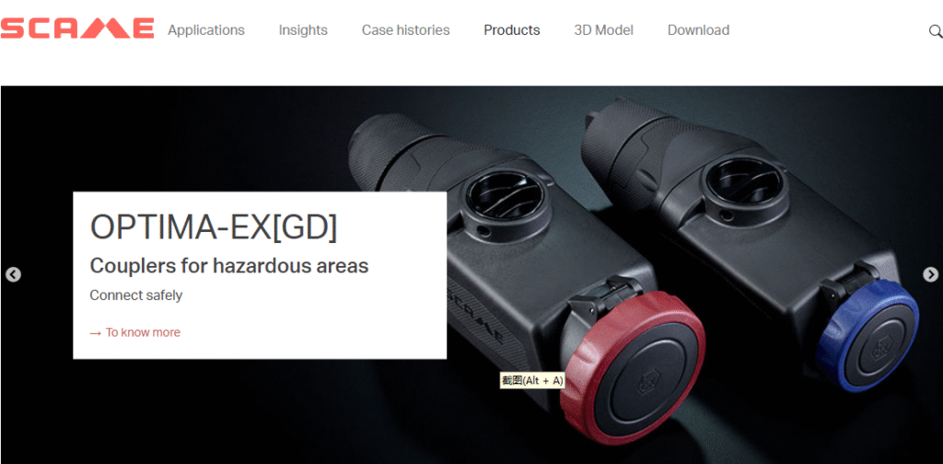The image size is (943, 464).
Task: Click the arrow icon before To know more
Action: (x=95, y=333)
